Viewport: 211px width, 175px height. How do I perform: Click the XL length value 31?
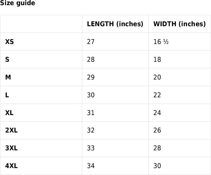91,113
